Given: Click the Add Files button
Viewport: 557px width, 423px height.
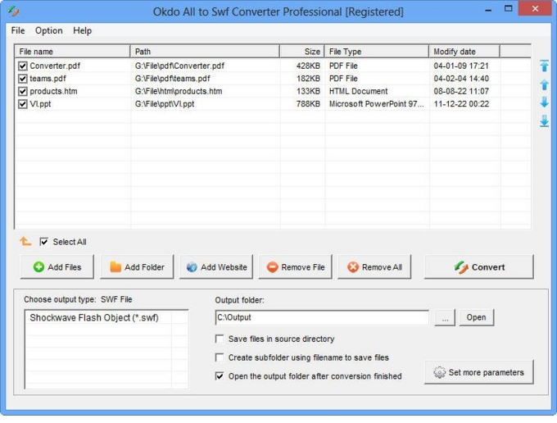Looking at the screenshot, I should pos(57,266).
